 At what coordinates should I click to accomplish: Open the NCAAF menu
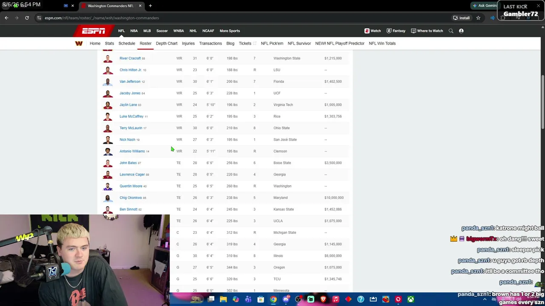[208, 31]
